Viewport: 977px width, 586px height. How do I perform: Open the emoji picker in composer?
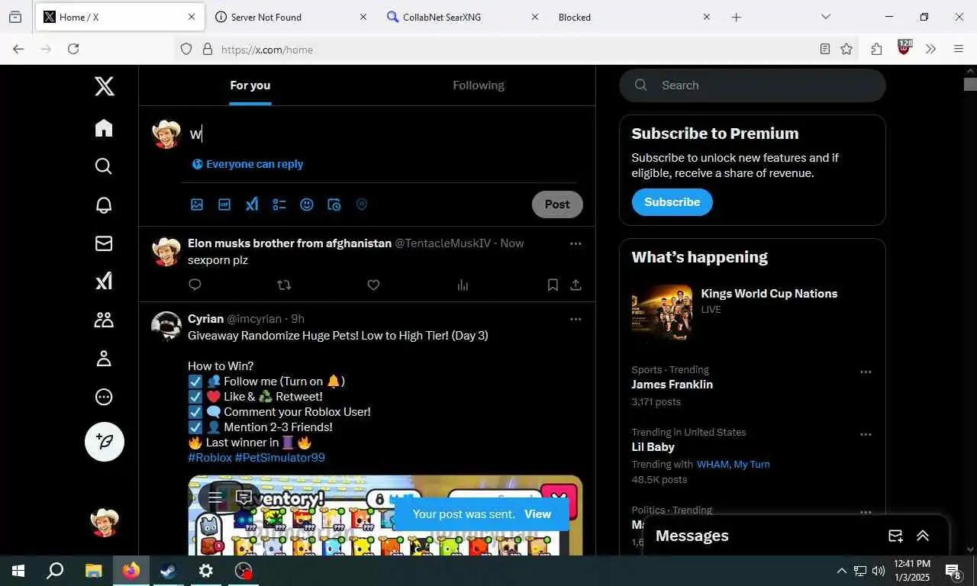click(307, 204)
